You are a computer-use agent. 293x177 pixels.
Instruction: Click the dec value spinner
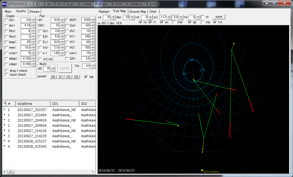pyautogui.click(x=132, y=17)
